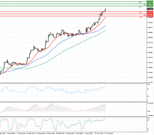The image size is (154, 135).
Task: Select the R3 resistance label
Action: pyautogui.click(x=140, y=2)
